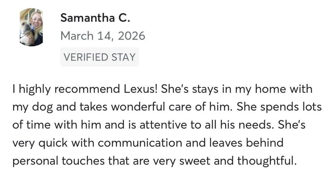Click the word attentive in the review
Screen dimensions: 331x174
163,125
